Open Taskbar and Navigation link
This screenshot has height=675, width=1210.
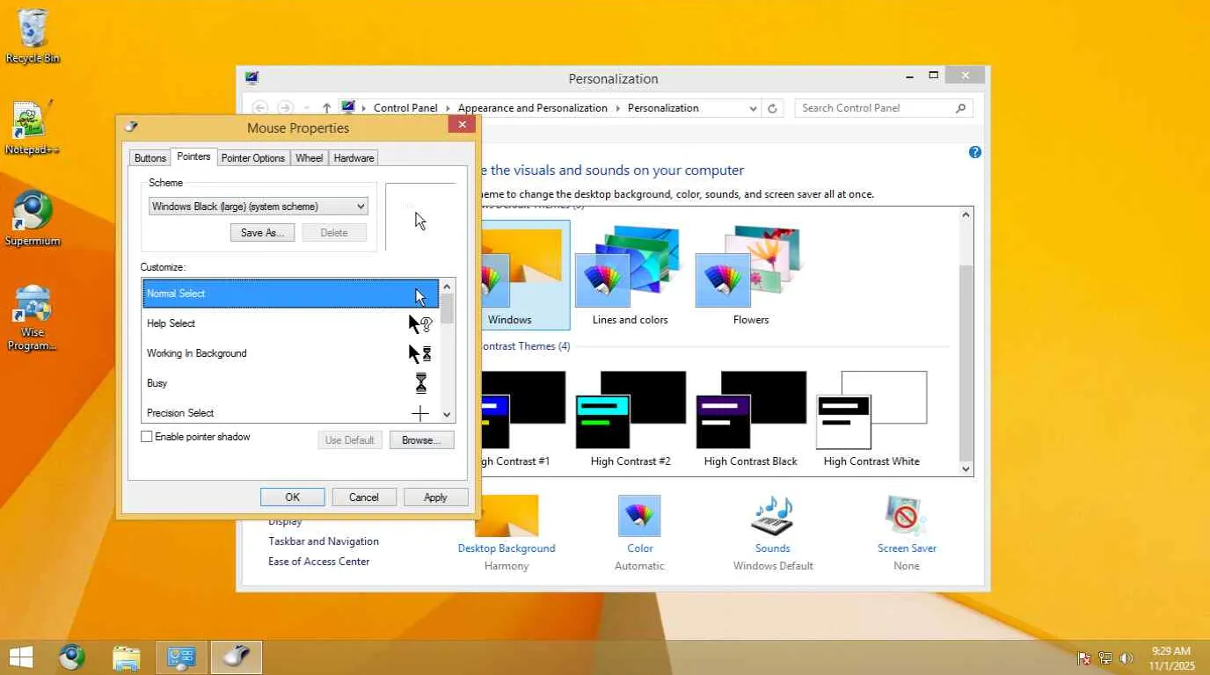point(324,541)
